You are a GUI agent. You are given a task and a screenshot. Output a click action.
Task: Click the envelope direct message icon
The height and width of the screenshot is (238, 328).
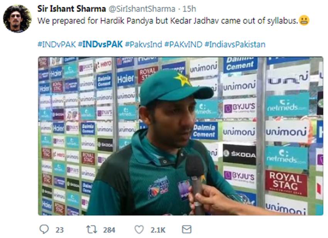pyautogui.click(x=187, y=229)
